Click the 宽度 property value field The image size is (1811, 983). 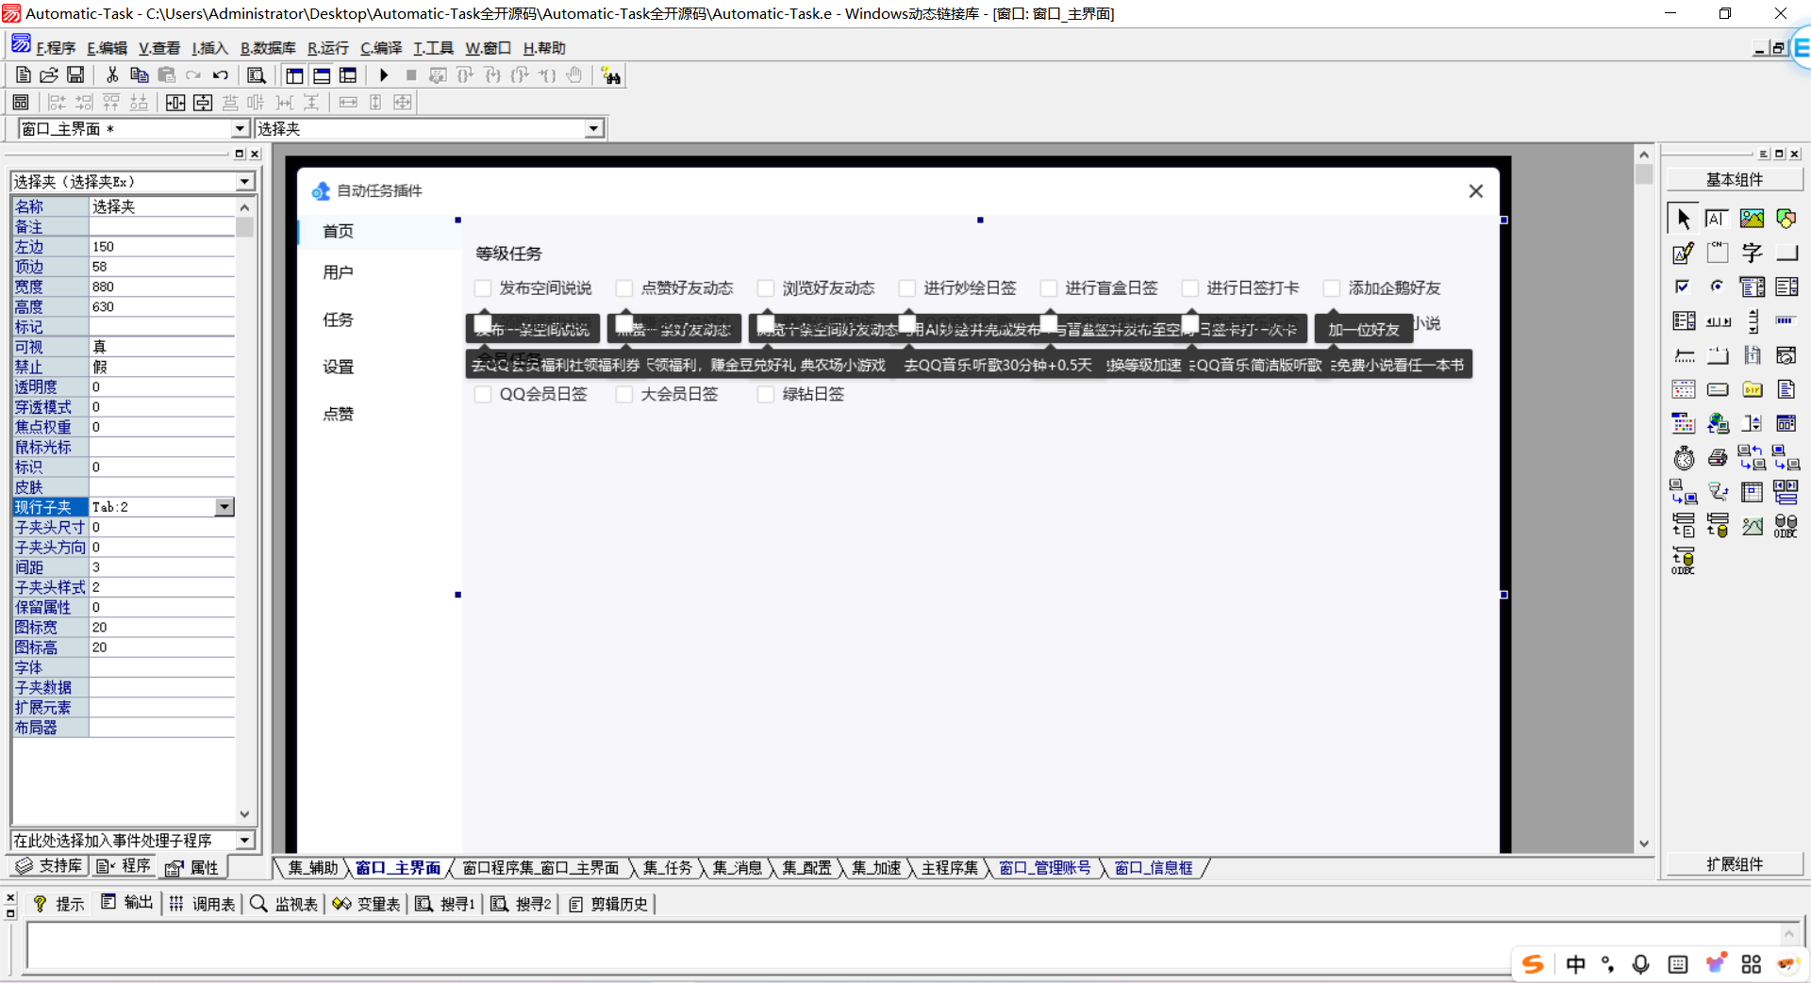pyautogui.click(x=160, y=287)
